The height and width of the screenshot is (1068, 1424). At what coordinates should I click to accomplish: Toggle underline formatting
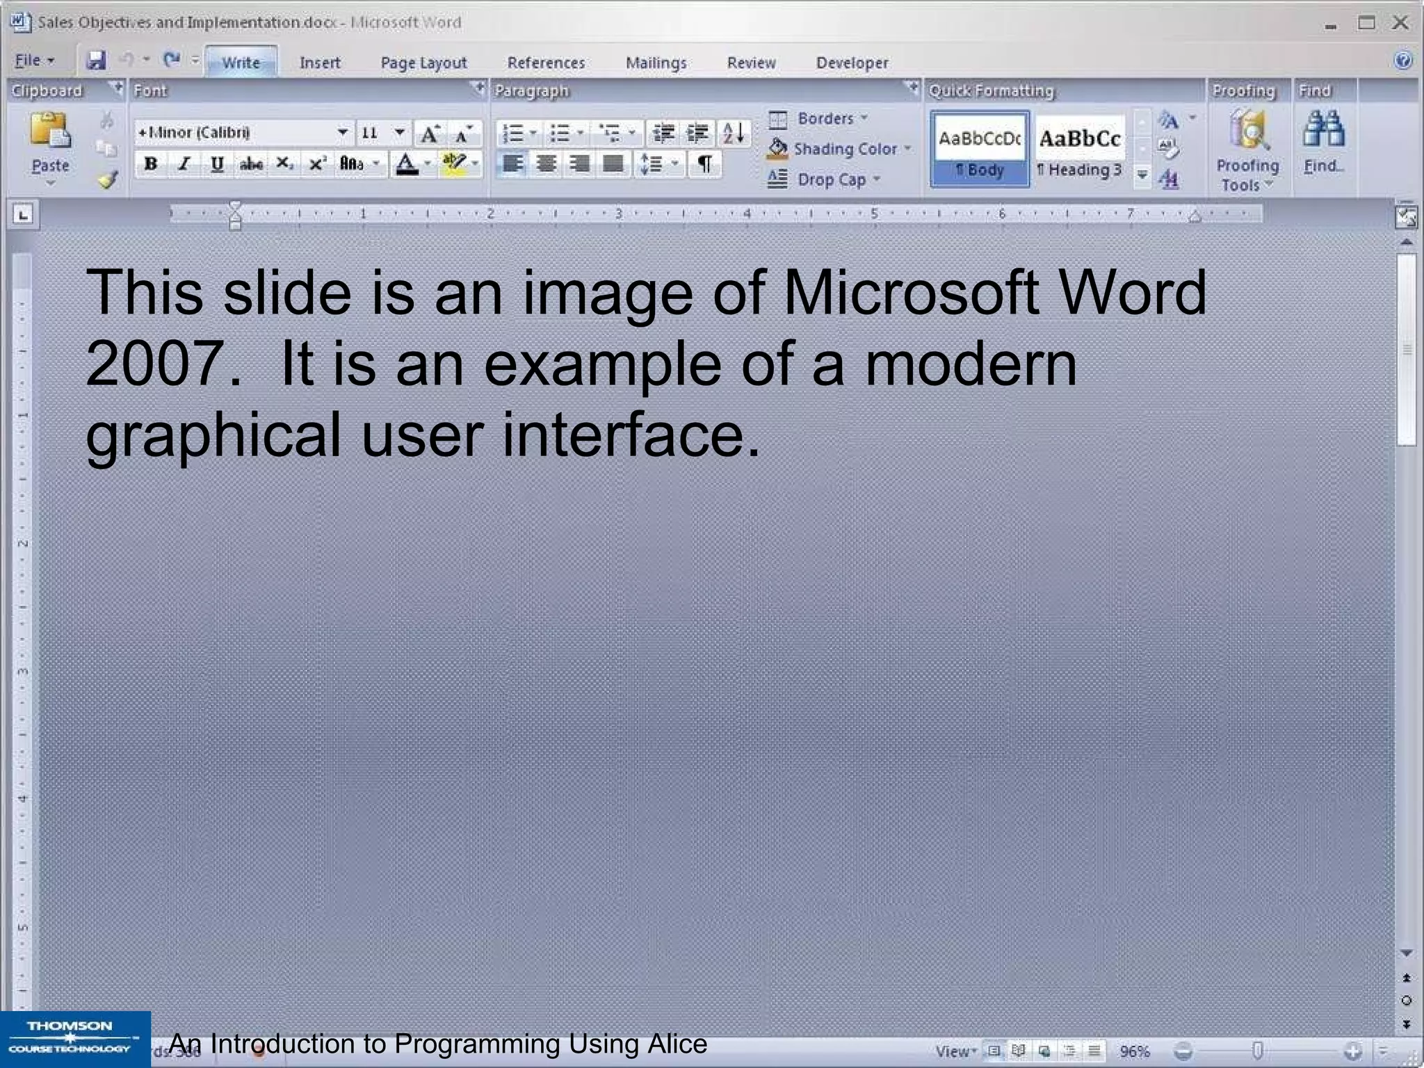tap(217, 164)
